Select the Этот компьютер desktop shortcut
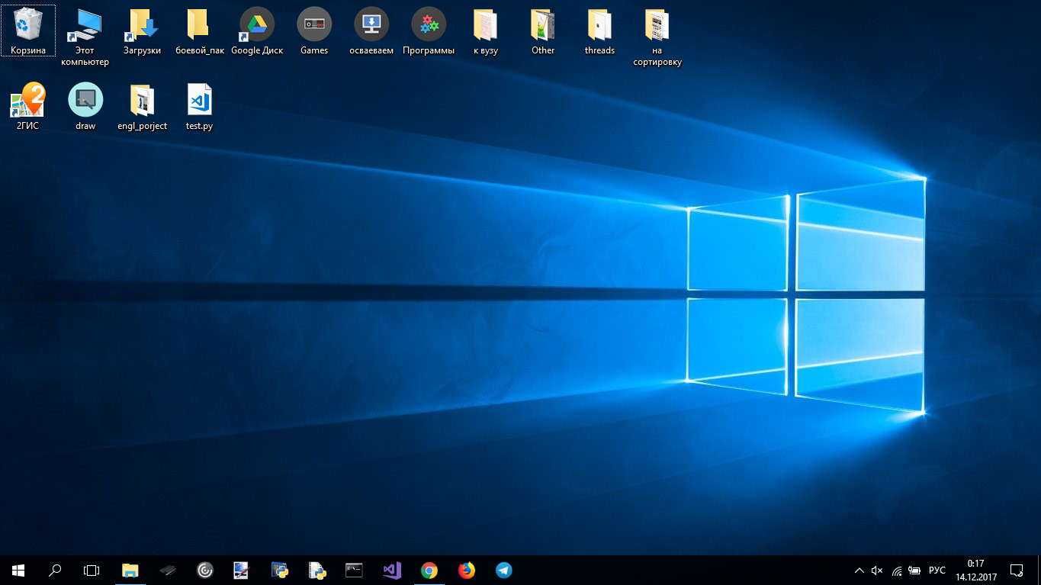 (x=85, y=37)
